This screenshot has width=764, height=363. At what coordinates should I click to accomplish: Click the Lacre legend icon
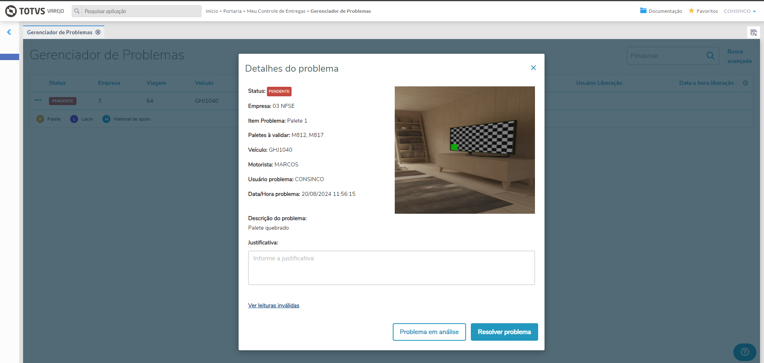[x=74, y=119]
